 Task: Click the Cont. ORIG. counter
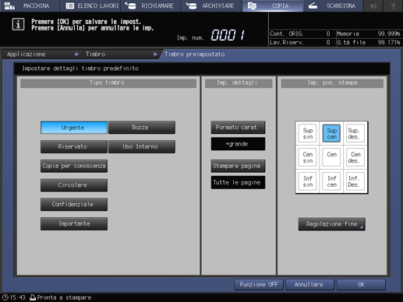click(x=300, y=33)
